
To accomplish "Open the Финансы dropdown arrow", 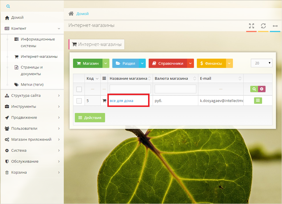I will point(229,63).
